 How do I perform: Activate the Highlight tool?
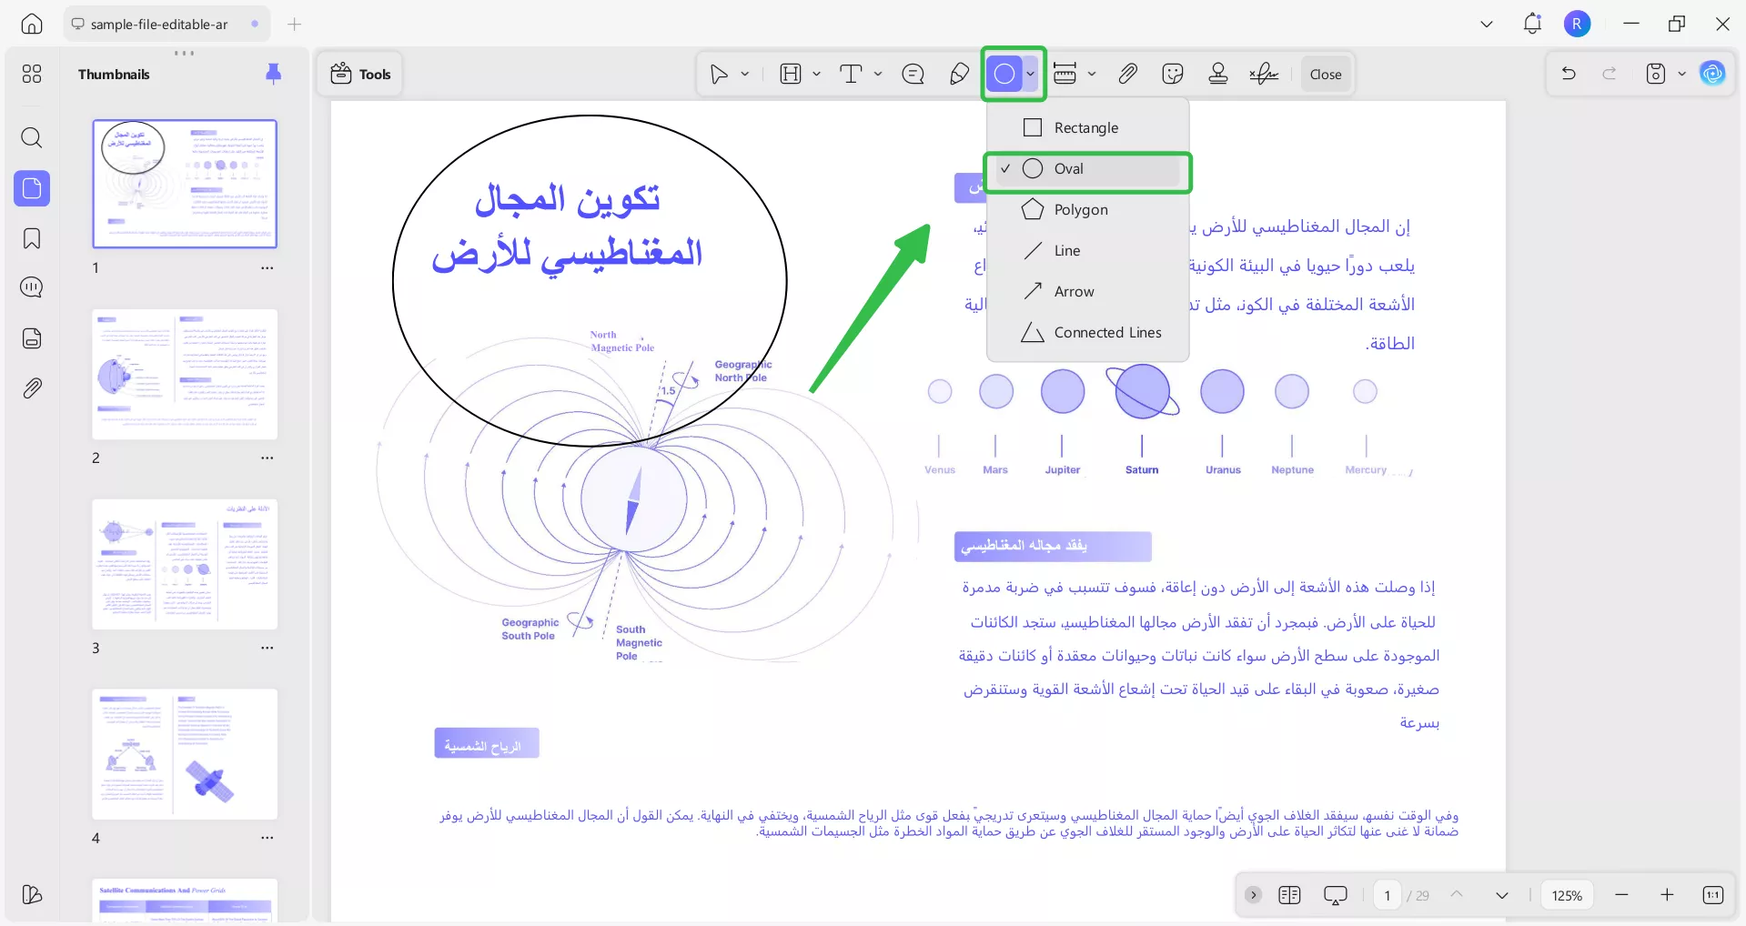(791, 74)
